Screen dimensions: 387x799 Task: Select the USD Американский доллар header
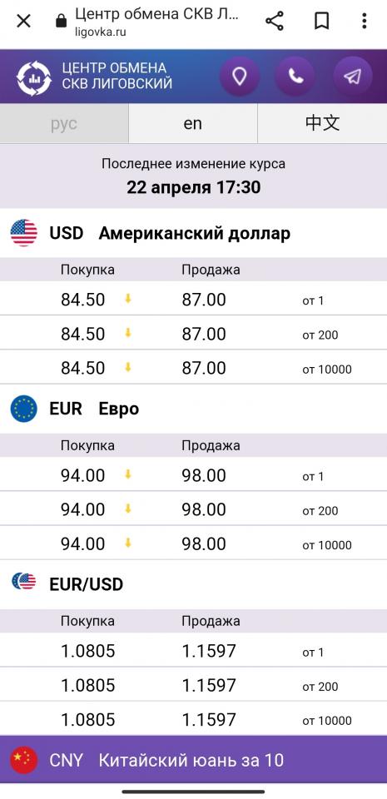pyautogui.click(x=193, y=233)
